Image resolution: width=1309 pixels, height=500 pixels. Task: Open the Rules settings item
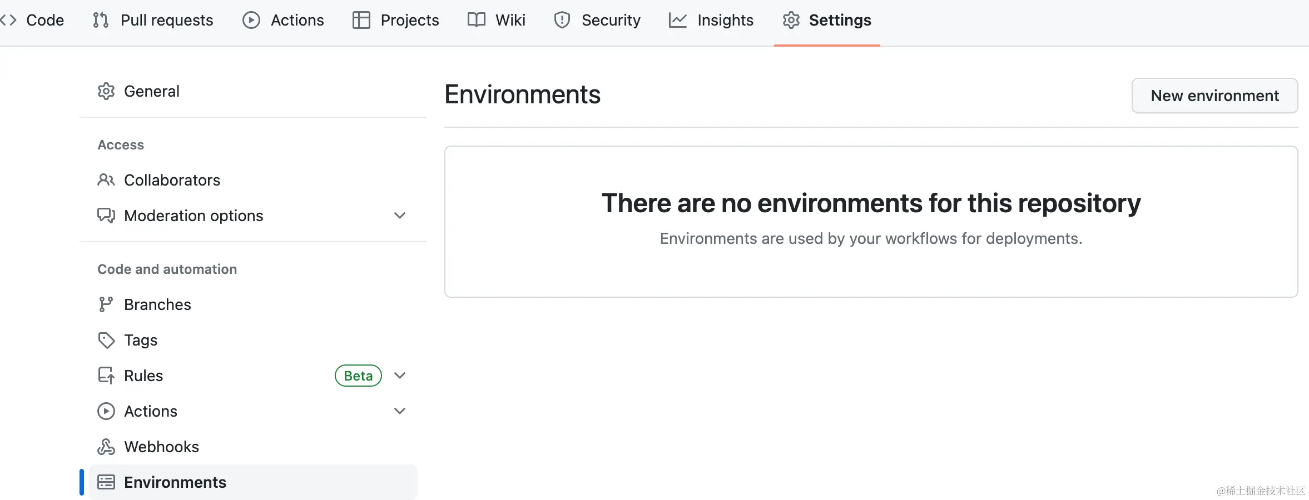point(253,376)
